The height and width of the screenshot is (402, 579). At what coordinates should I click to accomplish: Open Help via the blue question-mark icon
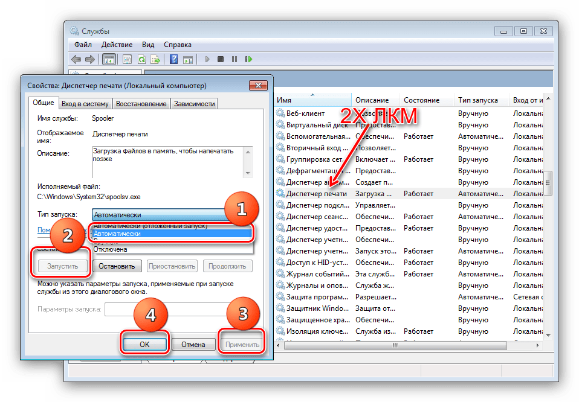point(173,59)
